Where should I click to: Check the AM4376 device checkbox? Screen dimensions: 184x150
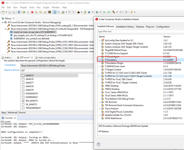[23, 79]
